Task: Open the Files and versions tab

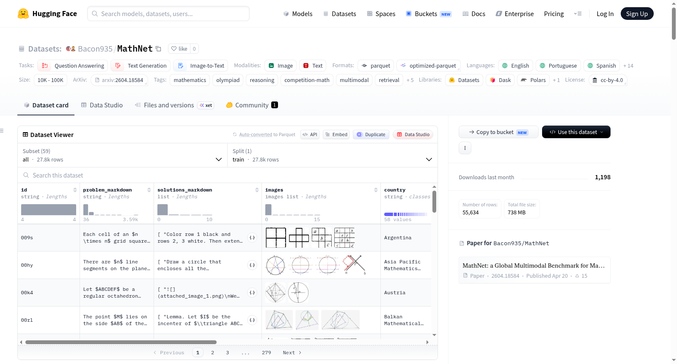Action: (174, 105)
